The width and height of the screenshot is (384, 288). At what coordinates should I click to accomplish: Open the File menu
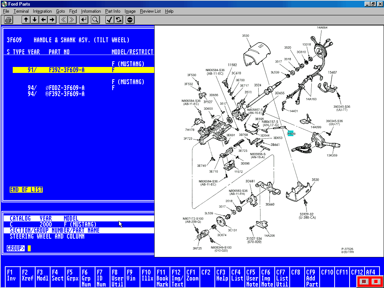click(6, 11)
